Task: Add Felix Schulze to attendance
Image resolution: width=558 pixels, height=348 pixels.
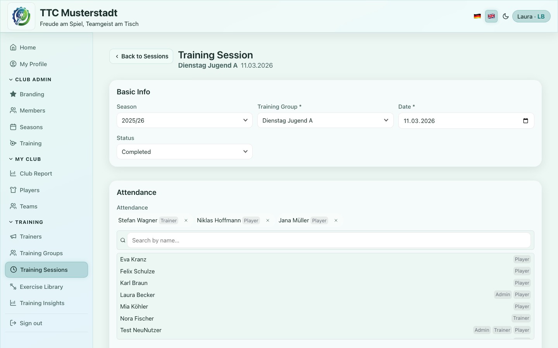Action: click(325, 271)
